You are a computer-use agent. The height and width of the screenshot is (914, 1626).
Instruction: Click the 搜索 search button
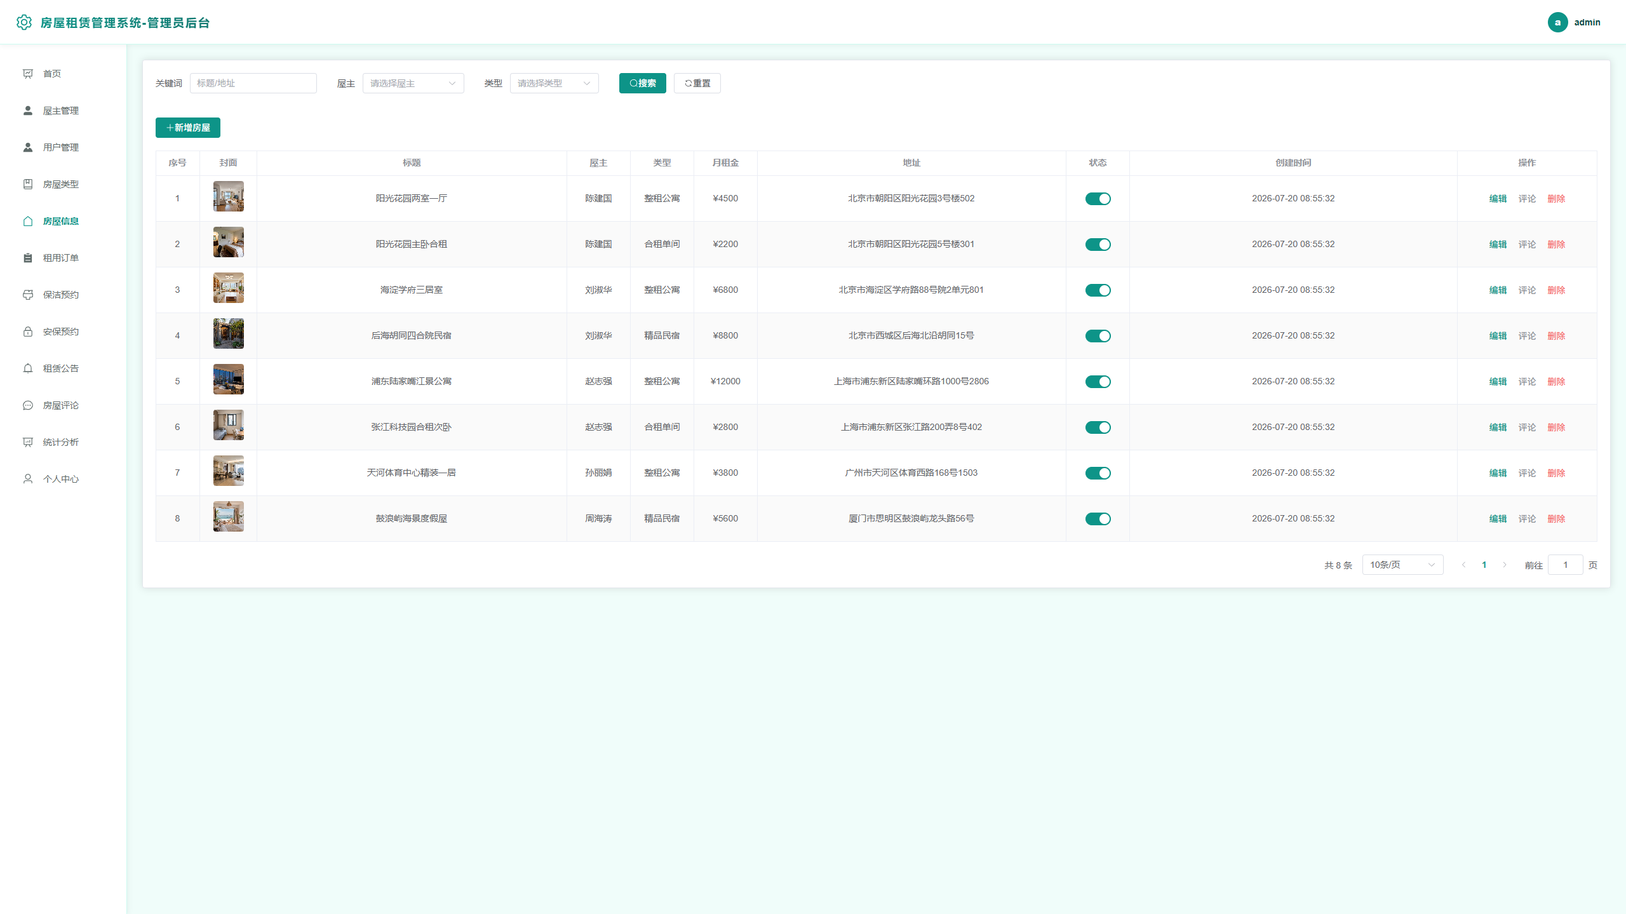coord(643,83)
